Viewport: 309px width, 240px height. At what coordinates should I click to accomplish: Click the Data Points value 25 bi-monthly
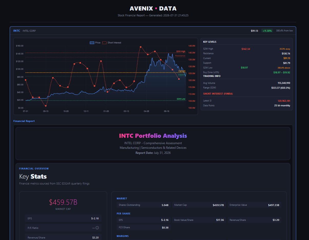[x=282, y=105]
